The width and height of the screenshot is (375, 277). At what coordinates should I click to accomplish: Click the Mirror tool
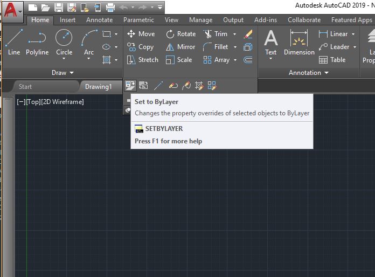(x=180, y=47)
